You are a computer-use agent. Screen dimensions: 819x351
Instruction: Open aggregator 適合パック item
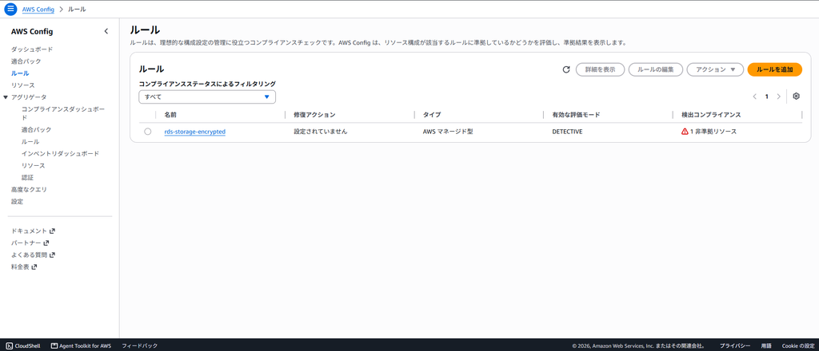click(x=37, y=130)
